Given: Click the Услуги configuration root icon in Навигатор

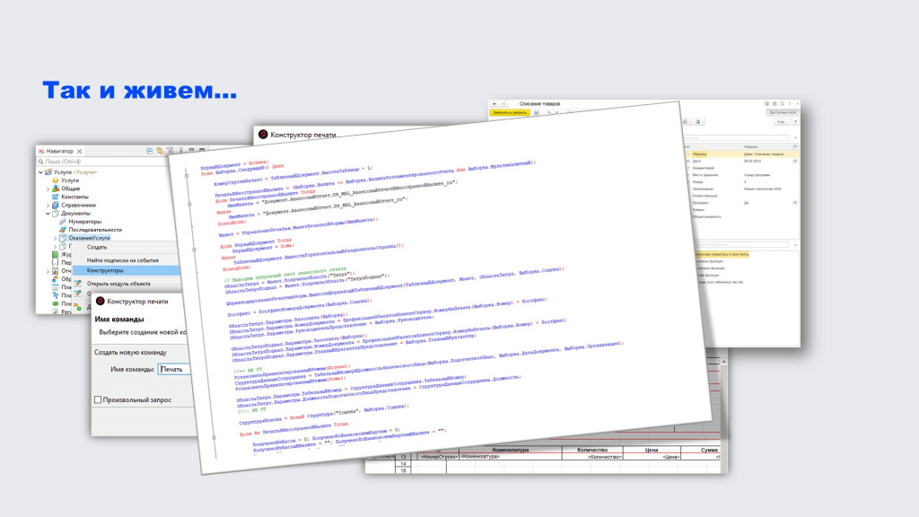Looking at the screenshot, I should [48, 172].
